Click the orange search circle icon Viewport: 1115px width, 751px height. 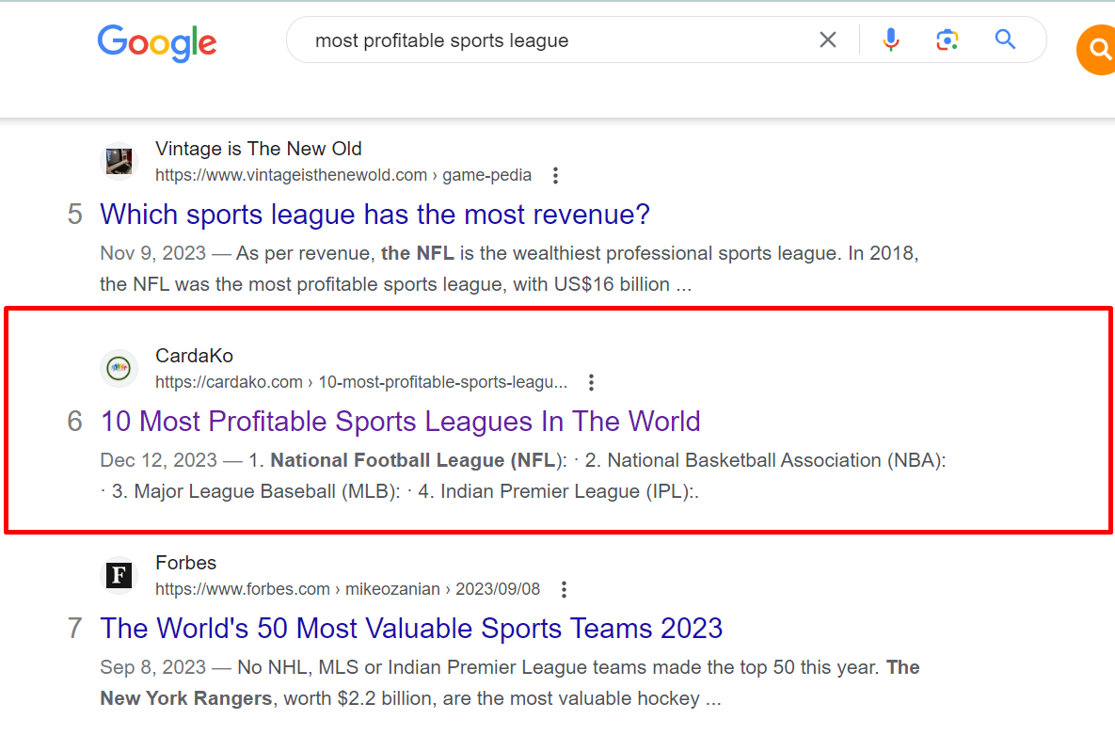click(1096, 50)
